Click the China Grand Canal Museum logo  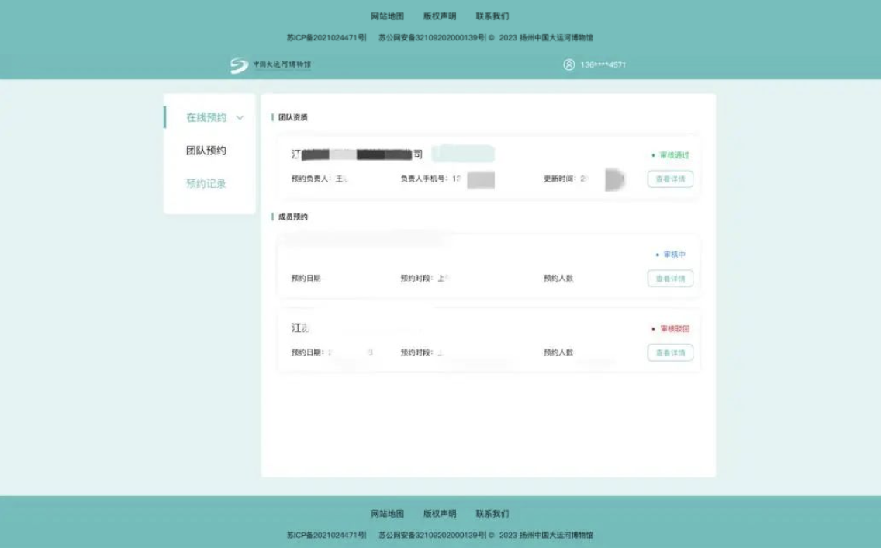270,65
